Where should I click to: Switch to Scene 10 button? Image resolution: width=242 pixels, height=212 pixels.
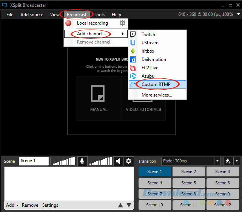(155, 205)
